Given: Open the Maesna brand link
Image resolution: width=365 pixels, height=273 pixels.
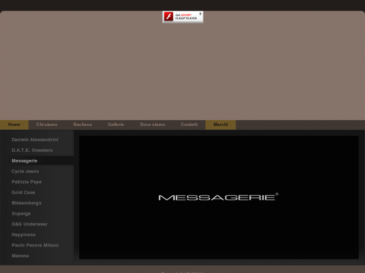Looking at the screenshot, I should 20,256.
